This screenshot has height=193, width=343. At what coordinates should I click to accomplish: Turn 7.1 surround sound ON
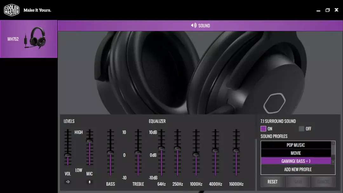[263, 128]
